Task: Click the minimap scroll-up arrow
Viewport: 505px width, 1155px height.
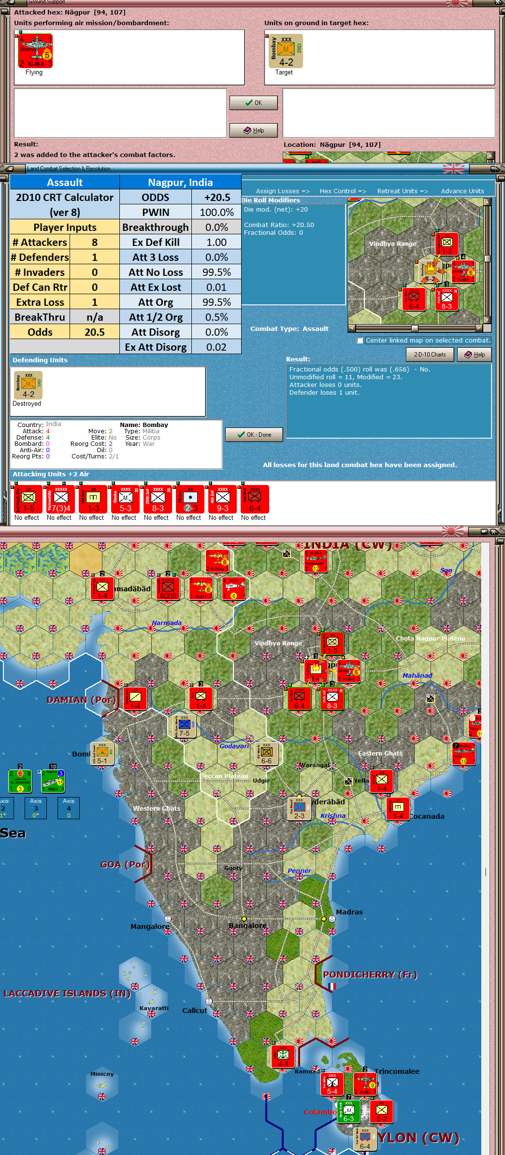Action: [487, 201]
